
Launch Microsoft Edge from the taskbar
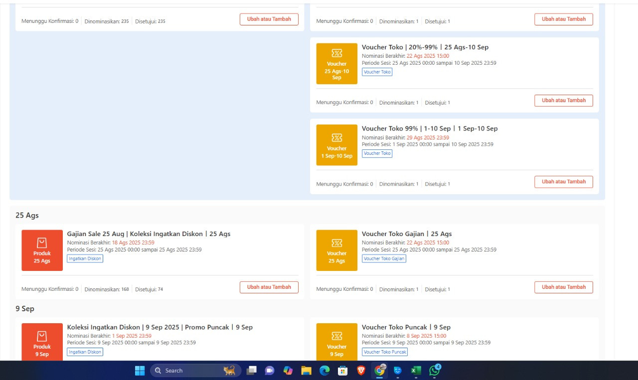point(324,371)
